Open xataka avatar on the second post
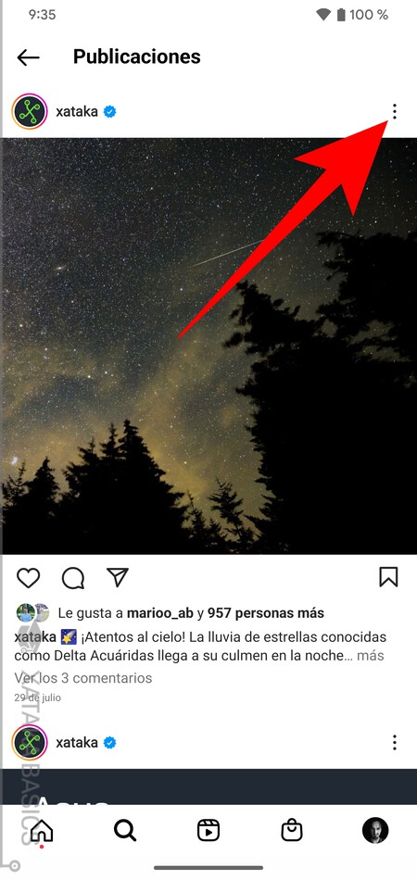The height and width of the screenshot is (880, 417). pos(29,743)
